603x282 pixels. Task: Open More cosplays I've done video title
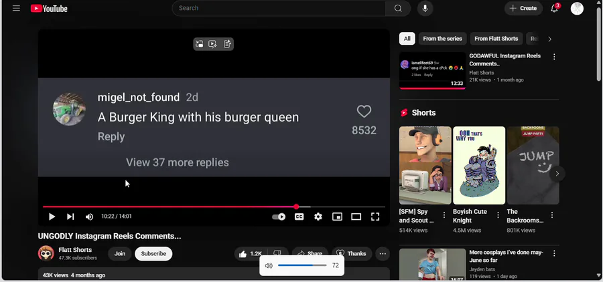coord(506,257)
